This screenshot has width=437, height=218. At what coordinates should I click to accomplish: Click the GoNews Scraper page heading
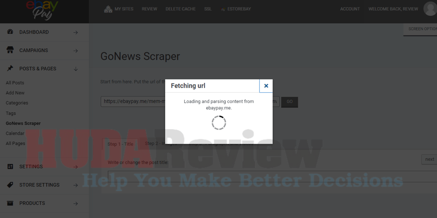click(x=140, y=56)
